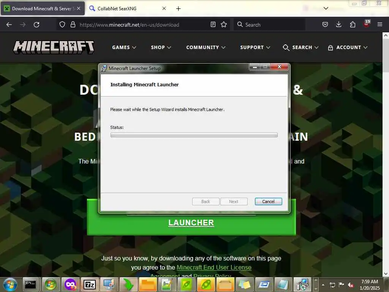Click the extension icon with 19 badge
Image resolution: width=389 pixels, height=292 pixels.
pyautogui.click(x=367, y=24)
